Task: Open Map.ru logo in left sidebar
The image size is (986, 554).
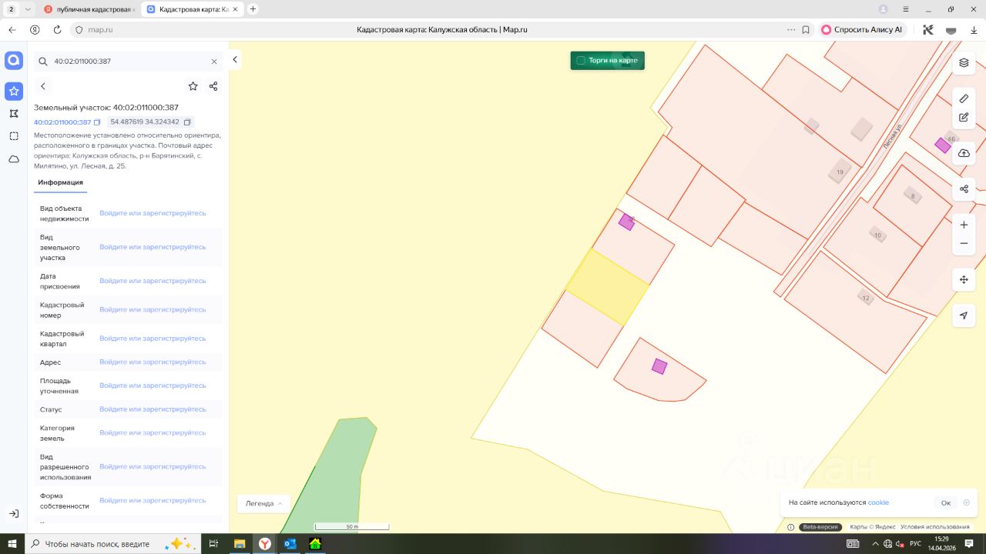Action: tap(14, 61)
